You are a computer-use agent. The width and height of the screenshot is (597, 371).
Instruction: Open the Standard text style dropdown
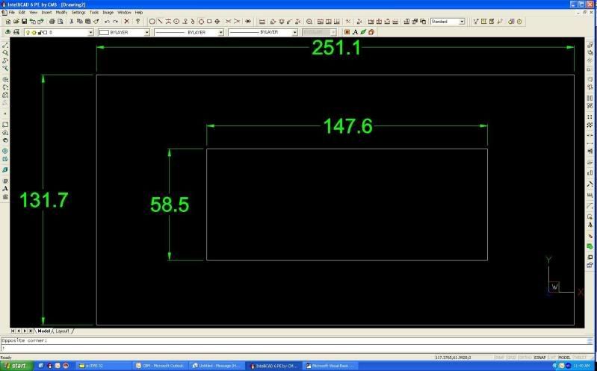point(462,22)
